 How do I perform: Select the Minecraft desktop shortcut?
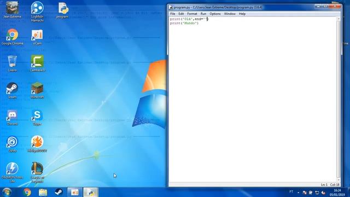point(37,90)
